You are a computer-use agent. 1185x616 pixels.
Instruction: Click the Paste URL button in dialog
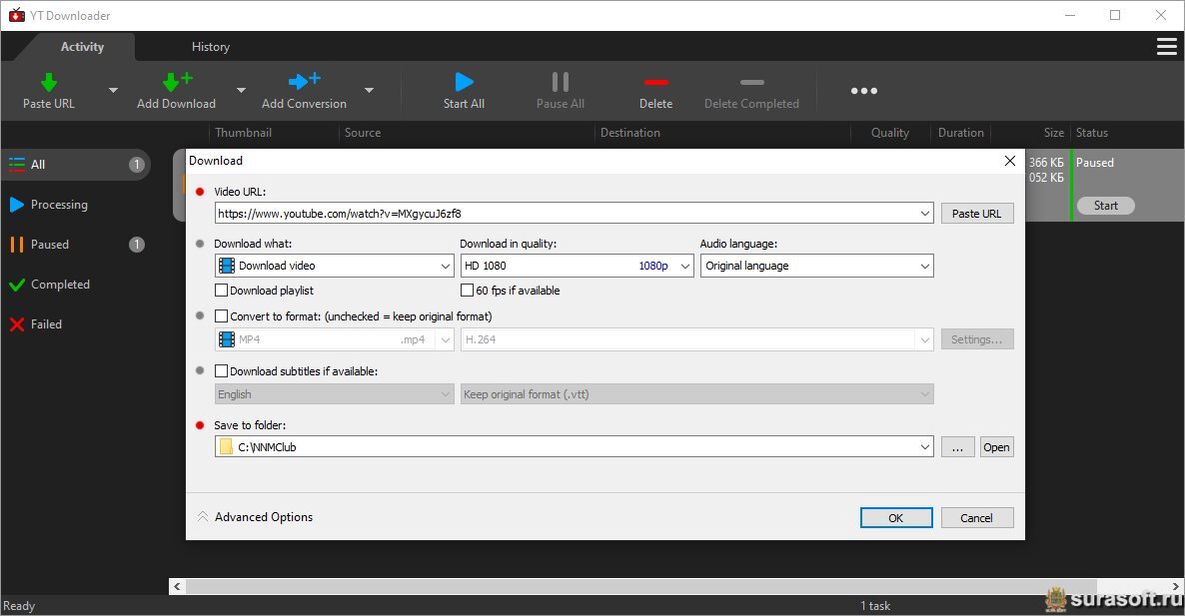[976, 214]
